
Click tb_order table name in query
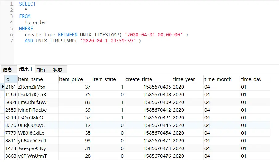click(x=36, y=22)
